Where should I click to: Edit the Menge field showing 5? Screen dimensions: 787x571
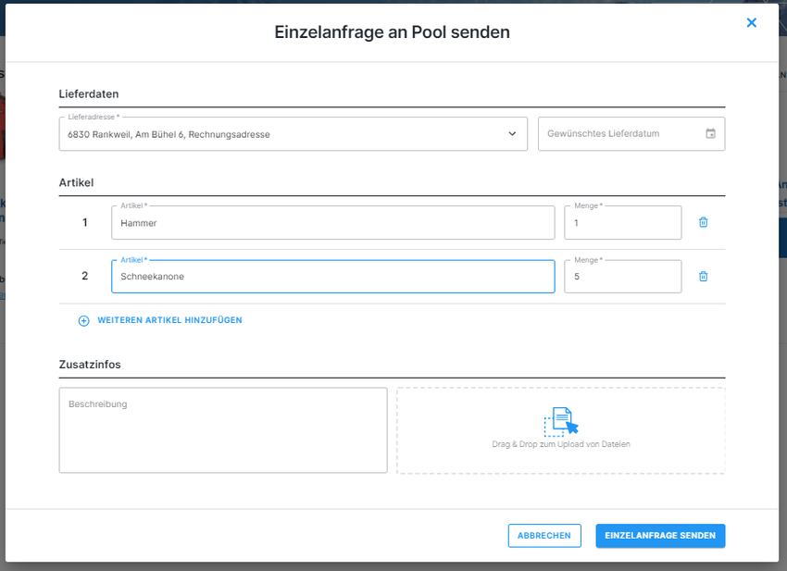pyautogui.click(x=622, y=277)
